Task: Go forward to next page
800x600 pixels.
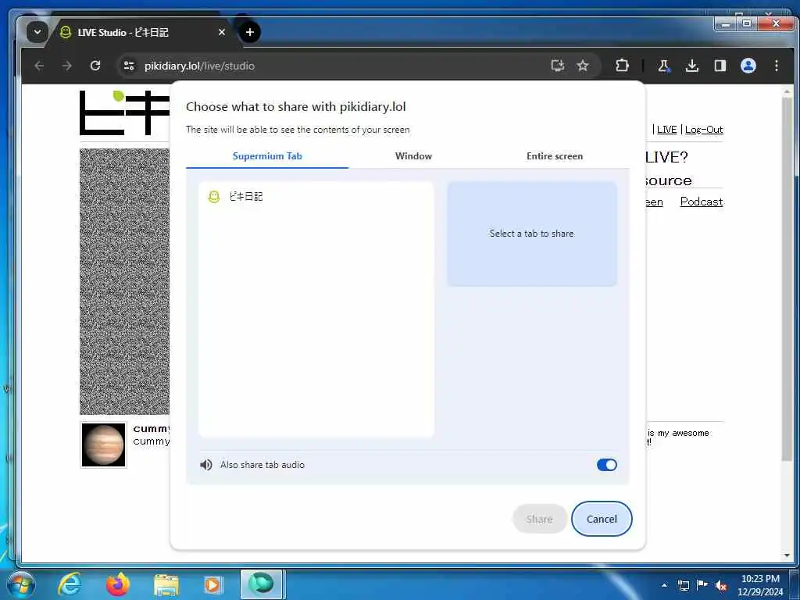Action: [x=67, y=66]
